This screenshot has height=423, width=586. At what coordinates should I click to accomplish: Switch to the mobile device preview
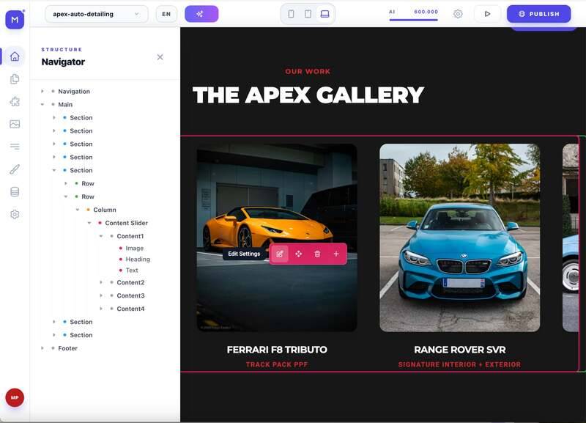(x=291, y=14)
